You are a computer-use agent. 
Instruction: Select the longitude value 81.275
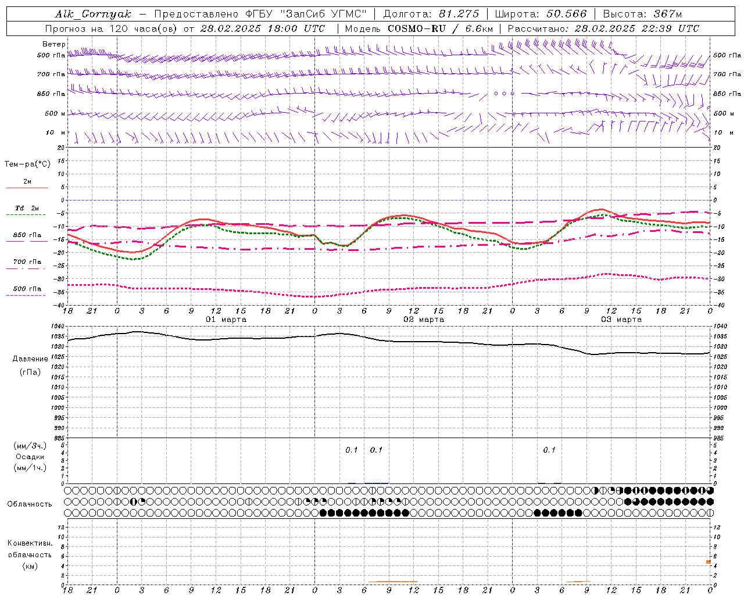(x=459, y=14)
